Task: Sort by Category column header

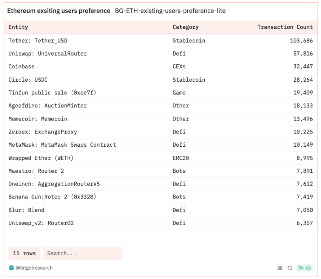Action: (x=185, y=27)
